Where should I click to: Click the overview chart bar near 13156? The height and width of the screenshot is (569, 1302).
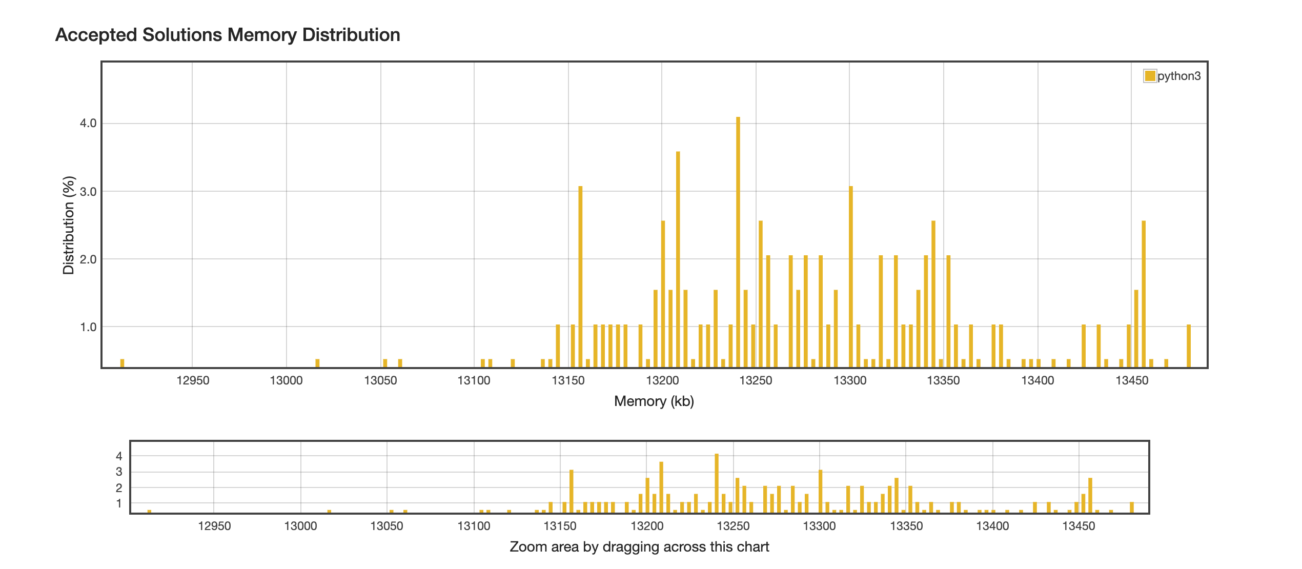point(571,491)
